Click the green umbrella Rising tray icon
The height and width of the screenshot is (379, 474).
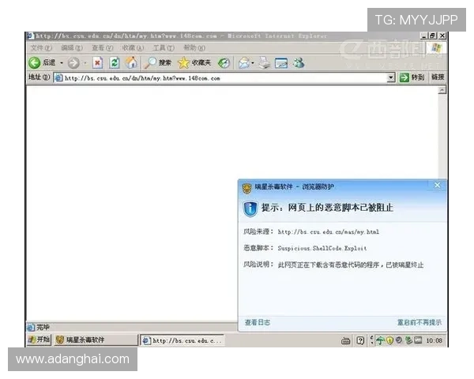pos(380,340)
